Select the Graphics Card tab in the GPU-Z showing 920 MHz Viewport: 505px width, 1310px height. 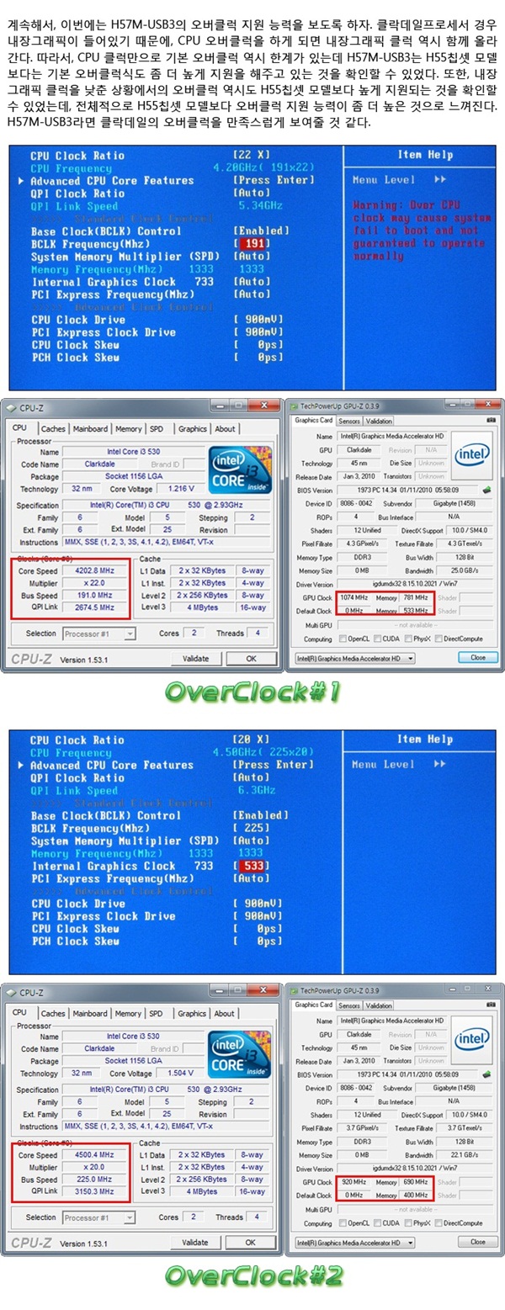point(314,1005)
